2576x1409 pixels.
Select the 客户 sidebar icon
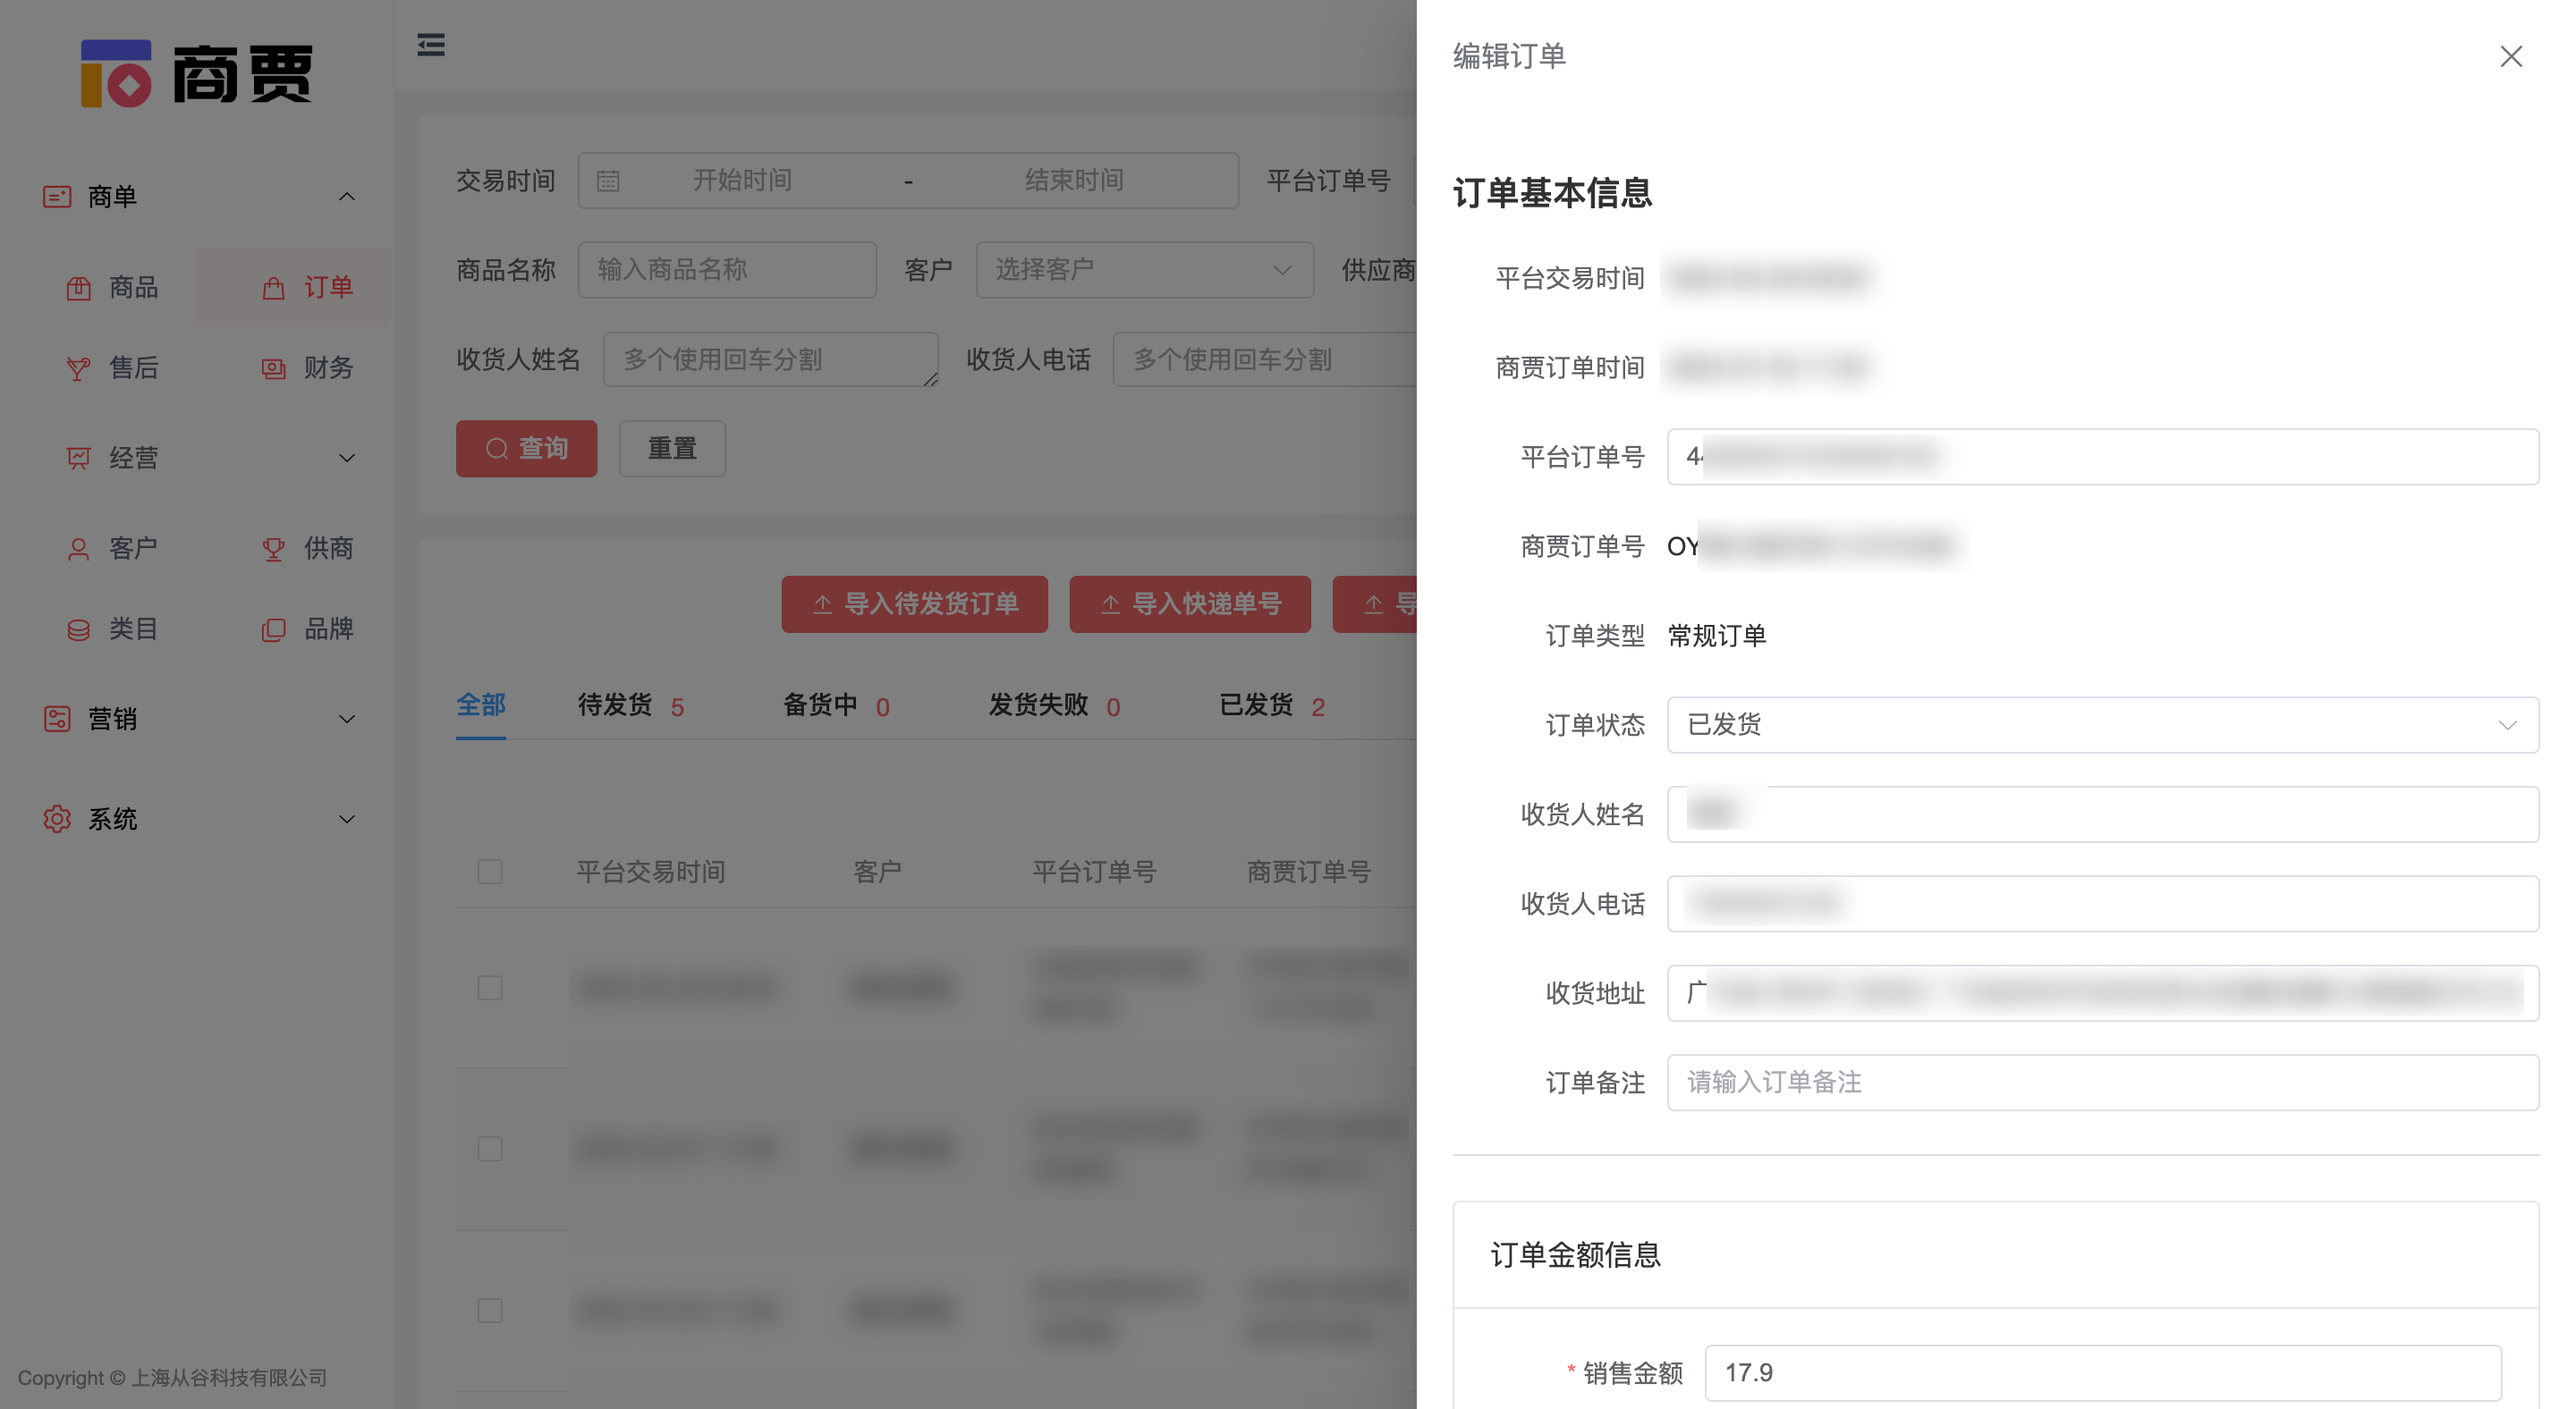132,548
